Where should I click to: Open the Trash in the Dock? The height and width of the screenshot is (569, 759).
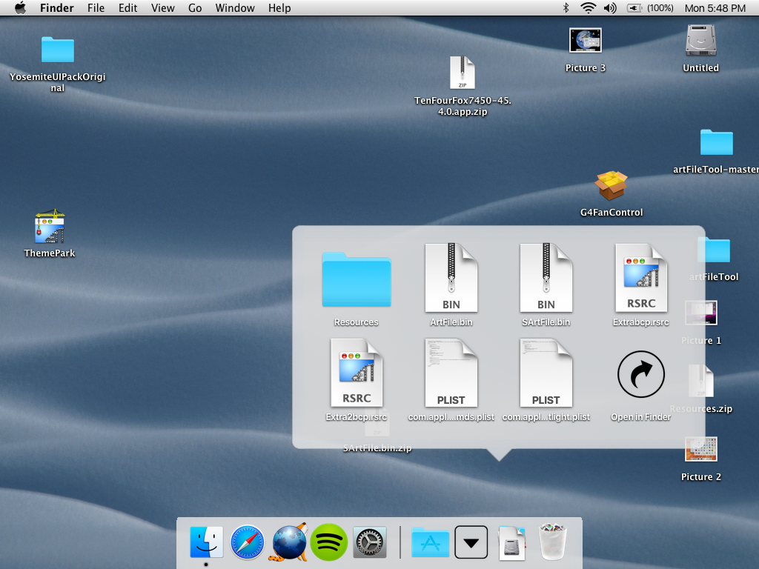(x=552, y=542)
